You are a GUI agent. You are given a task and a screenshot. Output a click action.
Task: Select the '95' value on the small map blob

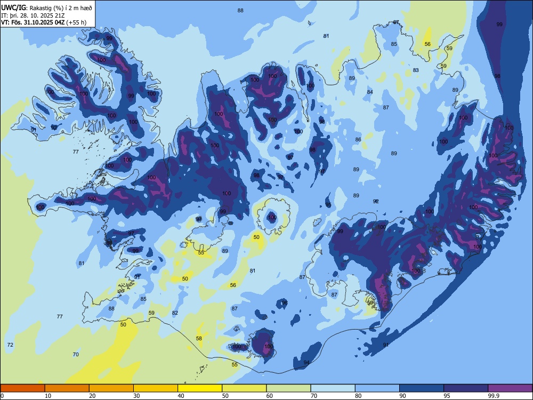[x=328, y=205]
